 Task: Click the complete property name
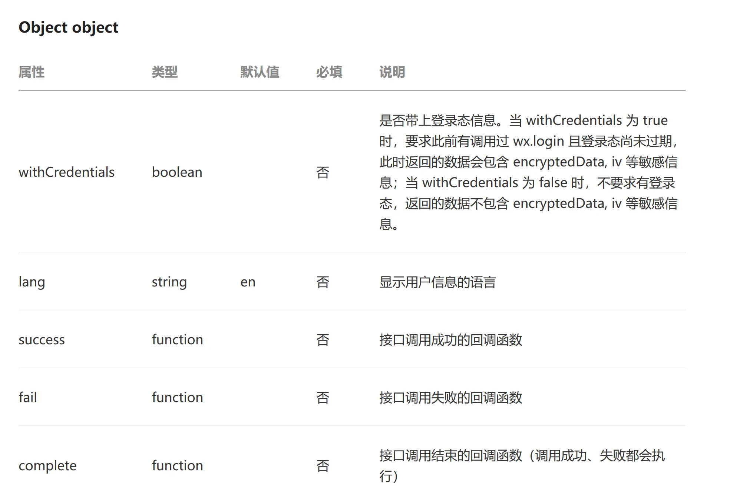[x=47, y=466]
